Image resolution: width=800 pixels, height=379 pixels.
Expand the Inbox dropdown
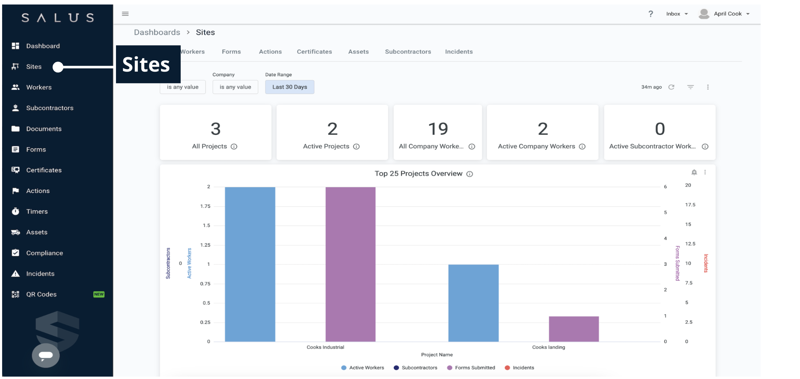pyautogui.click(x=677, y=14)
